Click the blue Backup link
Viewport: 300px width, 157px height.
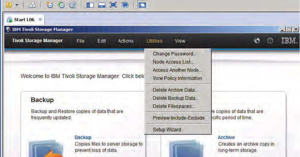(x=83, y=137)
